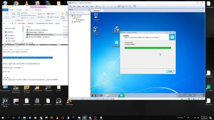Click the Windows 7 Start orb in the VM
Image resolution: width=214 pixels, height=120 pixels.
click(94, 95)
